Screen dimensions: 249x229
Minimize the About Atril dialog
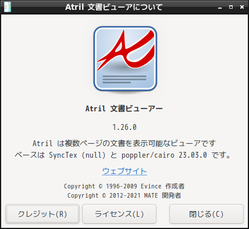220,7
